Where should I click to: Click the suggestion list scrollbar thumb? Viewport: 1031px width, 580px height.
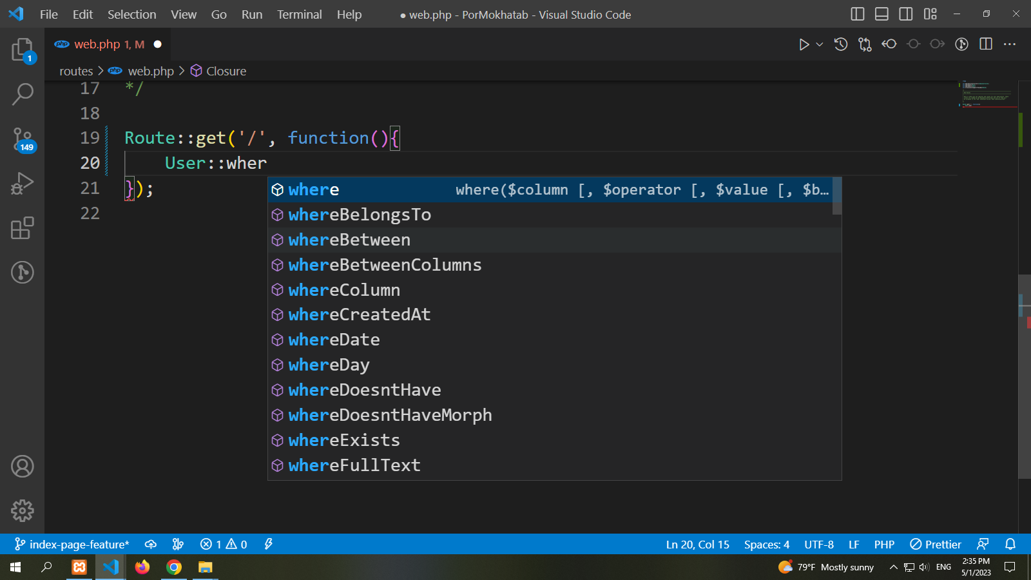pyautogui.click(x=837, y=196)
